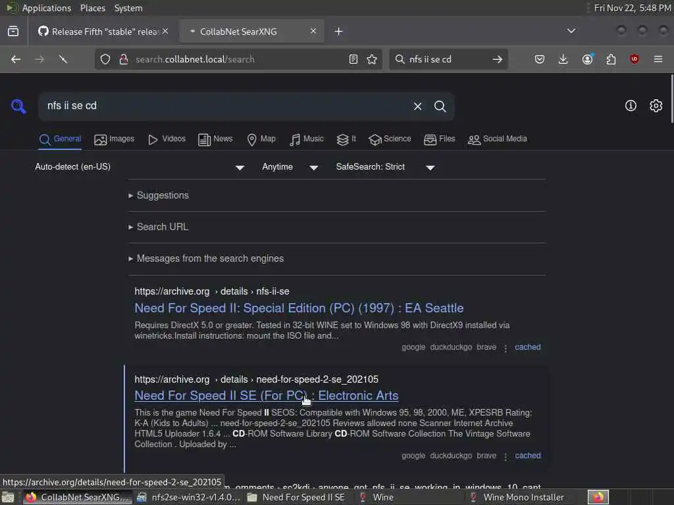Viewport: 674px width, 505px height.
Task: Switch to the Videos category
Action: click(x=167, y=139)
